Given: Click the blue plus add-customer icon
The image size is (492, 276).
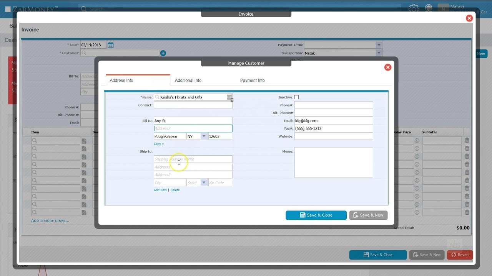Looking at the screenshot, I should tap(163, 53).
